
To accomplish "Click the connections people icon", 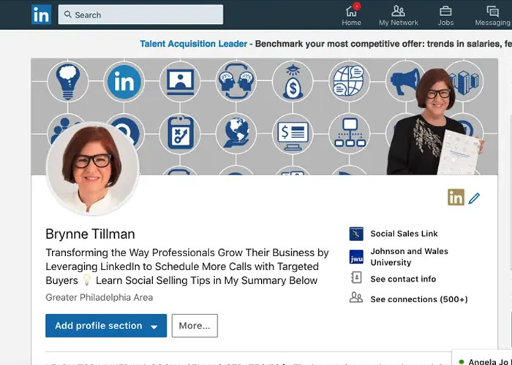I will tap(356, 298).
